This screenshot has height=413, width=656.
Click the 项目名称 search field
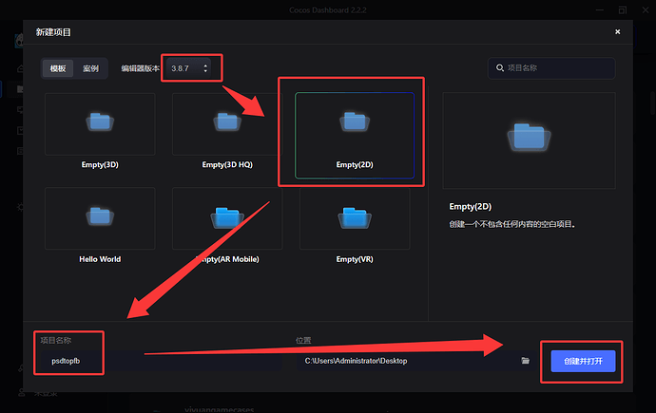coord(551,68)
